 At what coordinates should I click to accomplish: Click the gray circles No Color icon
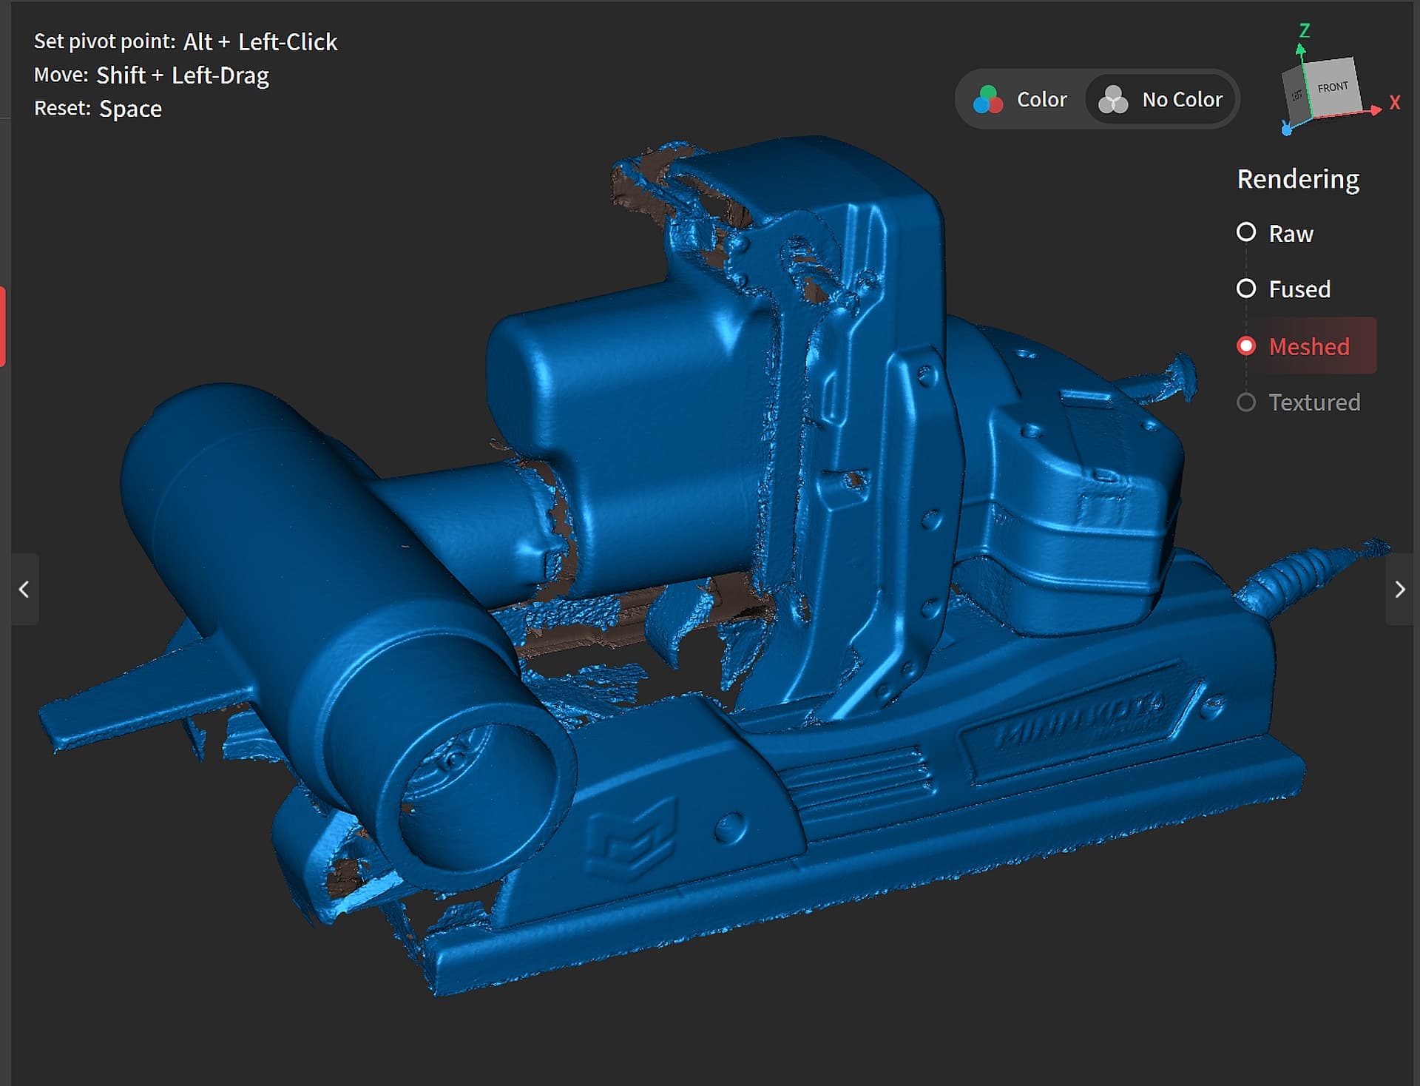click(x=1113, y=99)
